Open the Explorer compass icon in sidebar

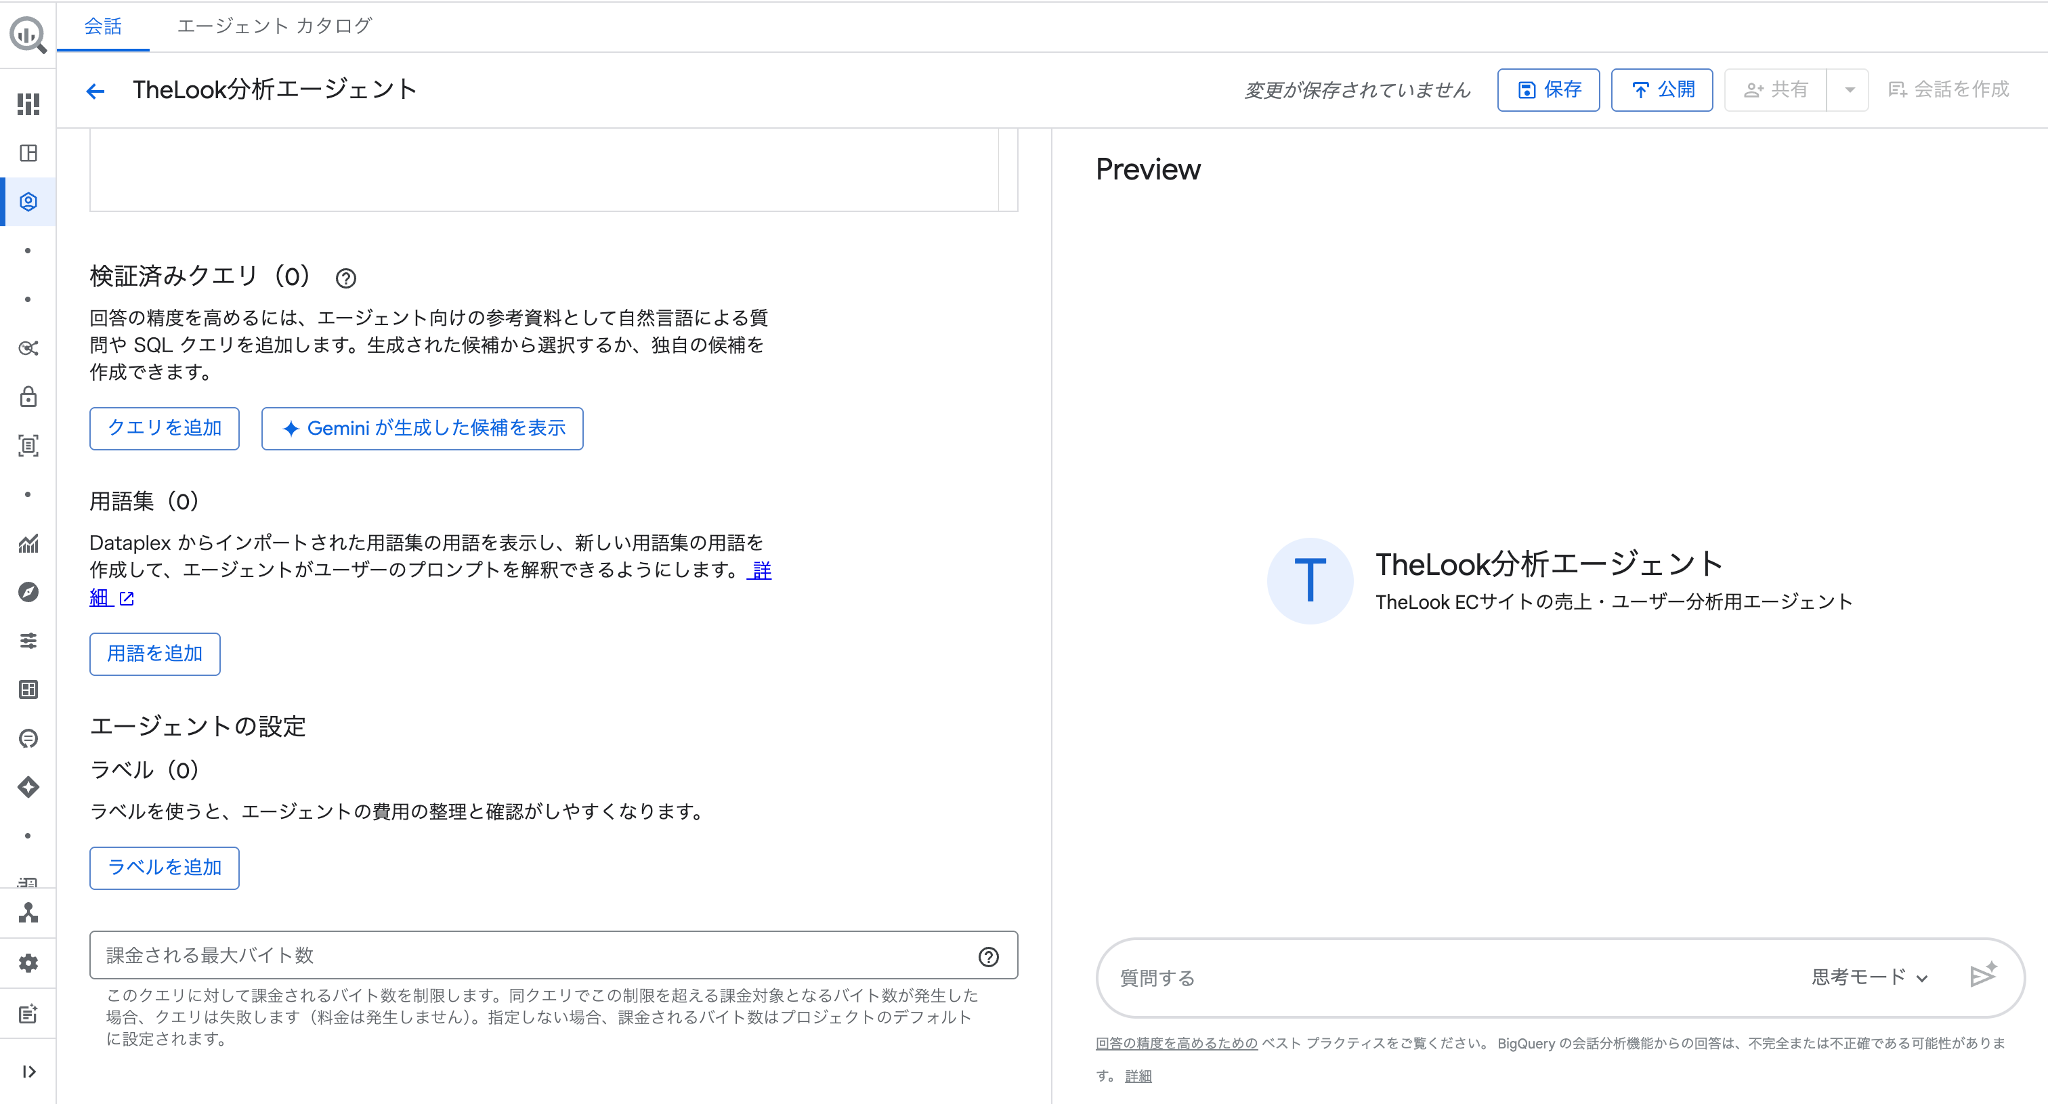click(x=28, y=592)
